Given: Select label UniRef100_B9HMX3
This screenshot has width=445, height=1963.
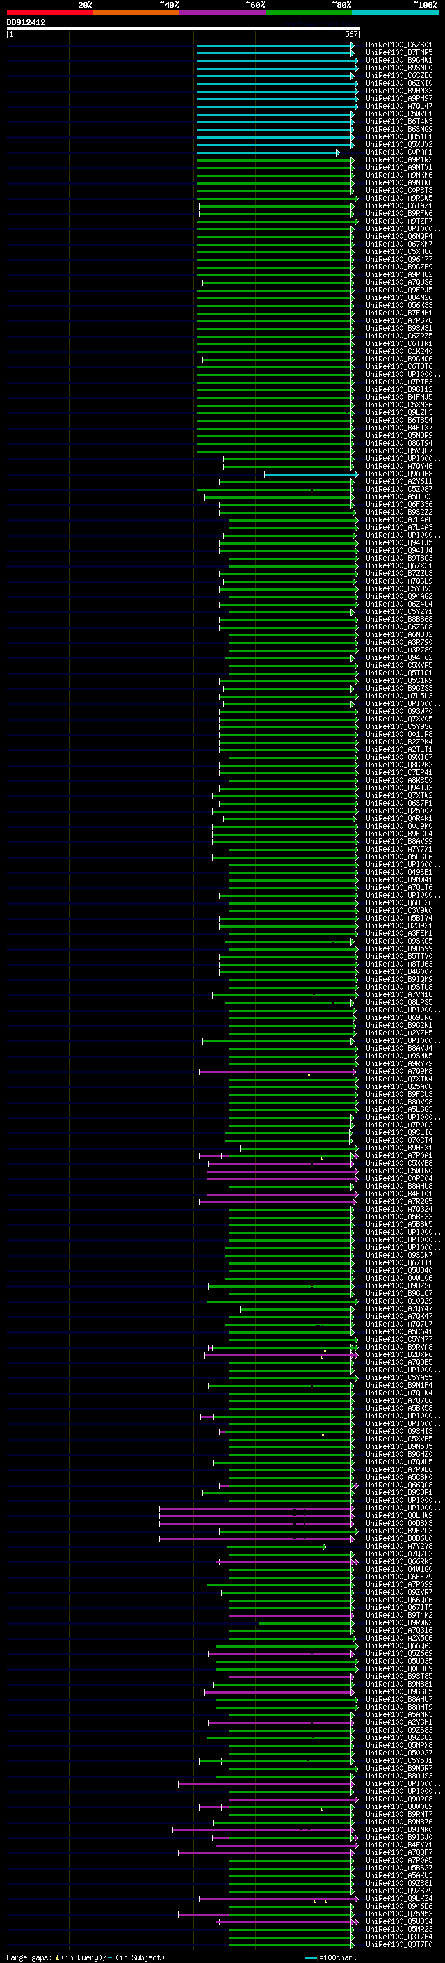Looking at the screenshot, I should [398, 91].
